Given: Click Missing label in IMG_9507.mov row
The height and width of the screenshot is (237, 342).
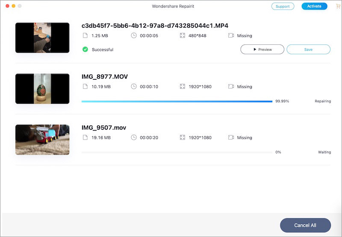Looking at the screenshot, I should pyautogui.click(x=245, y=138).
